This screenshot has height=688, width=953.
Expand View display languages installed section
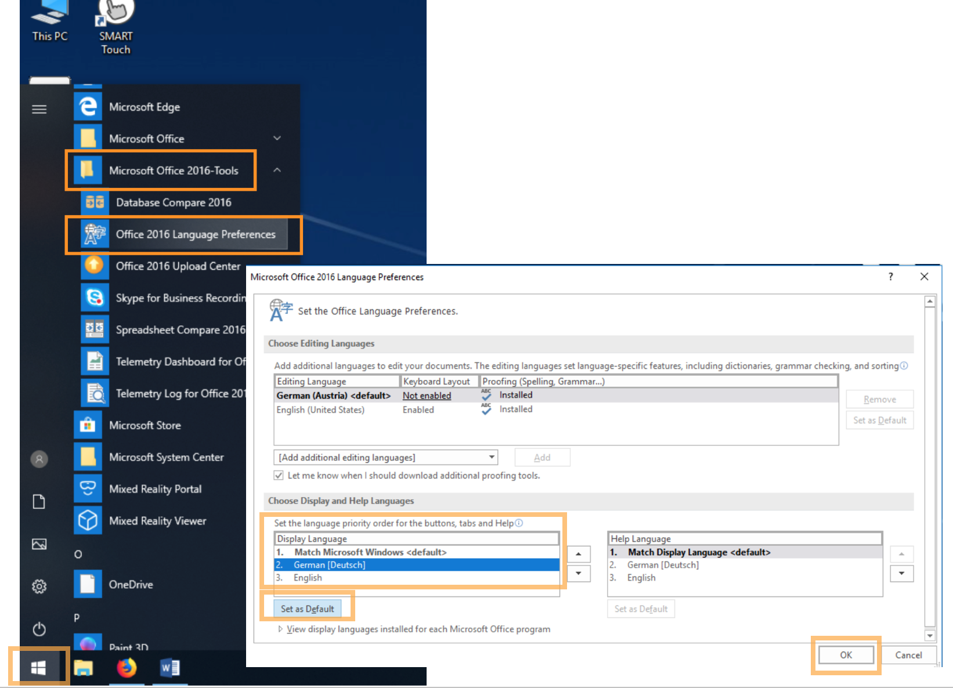[280, 629]
